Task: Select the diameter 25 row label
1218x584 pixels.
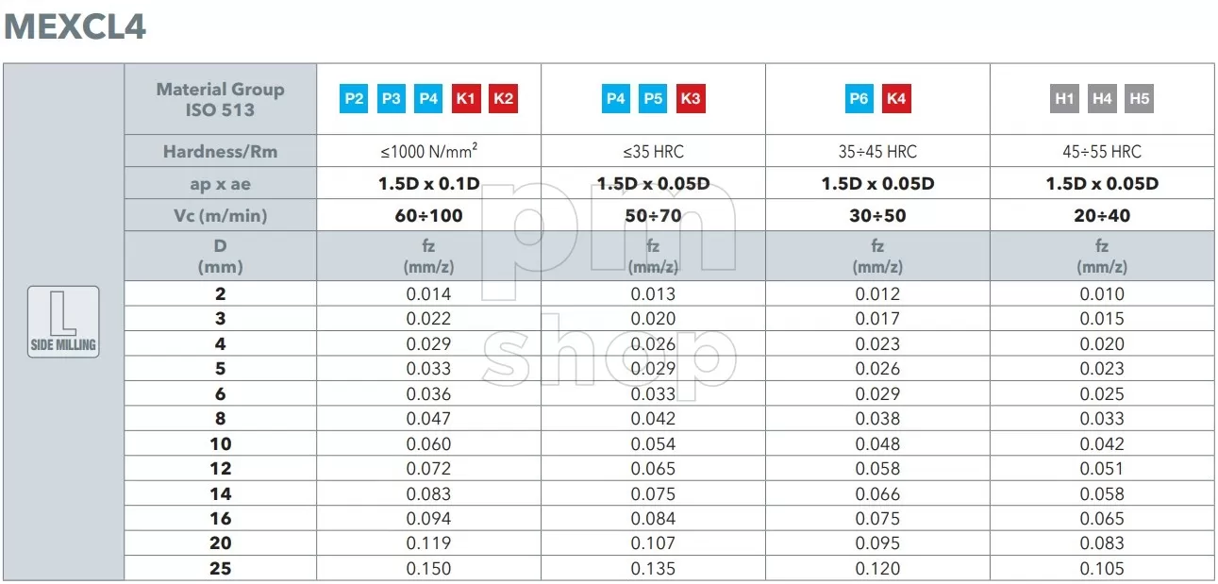Action: (220, 568)
